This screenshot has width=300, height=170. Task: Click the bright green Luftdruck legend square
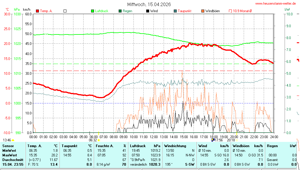93,11
